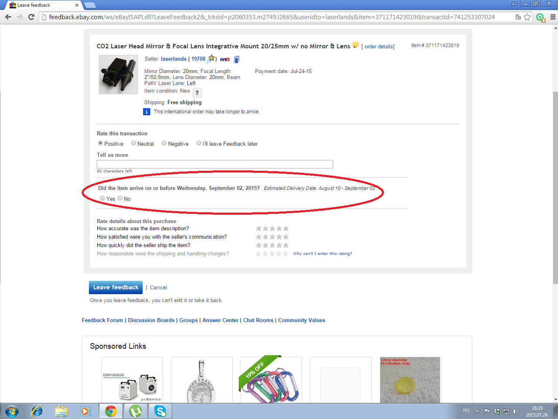Bookmark this page with the star icon
The height and width of the screenshot is (419, 558).
[x=527, y=17]
